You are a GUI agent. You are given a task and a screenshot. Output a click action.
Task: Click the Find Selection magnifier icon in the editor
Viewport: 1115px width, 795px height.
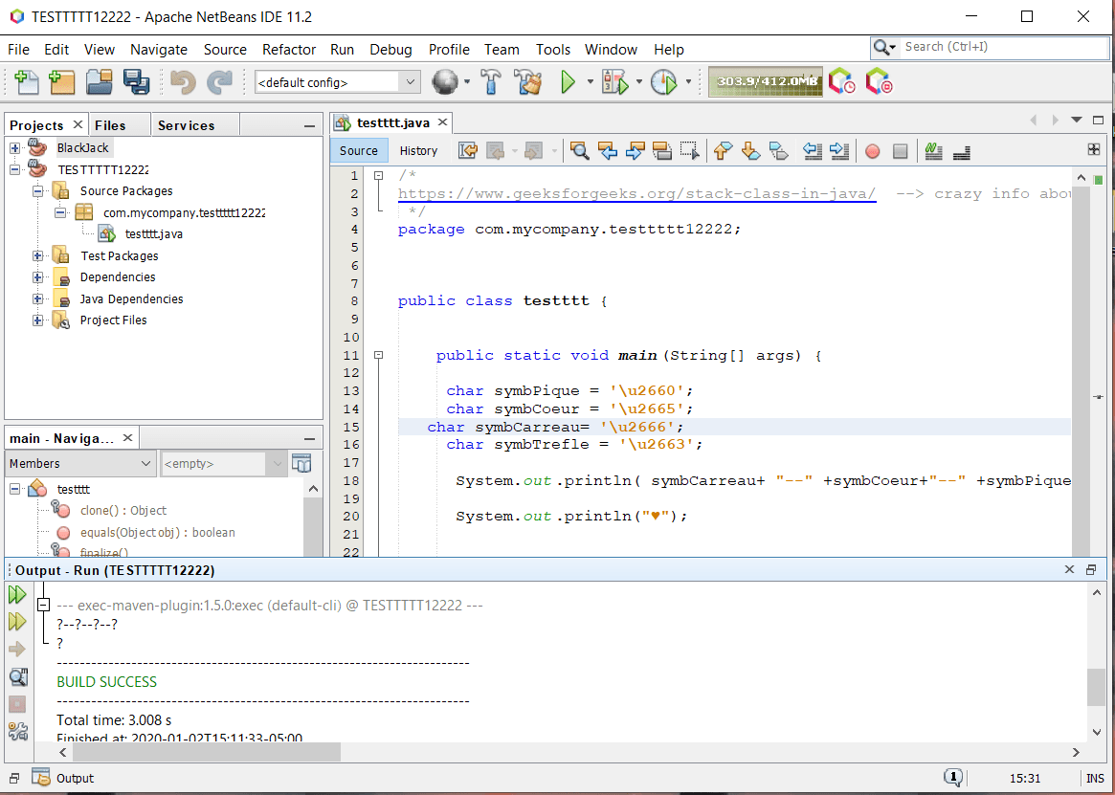coord(579,151)
